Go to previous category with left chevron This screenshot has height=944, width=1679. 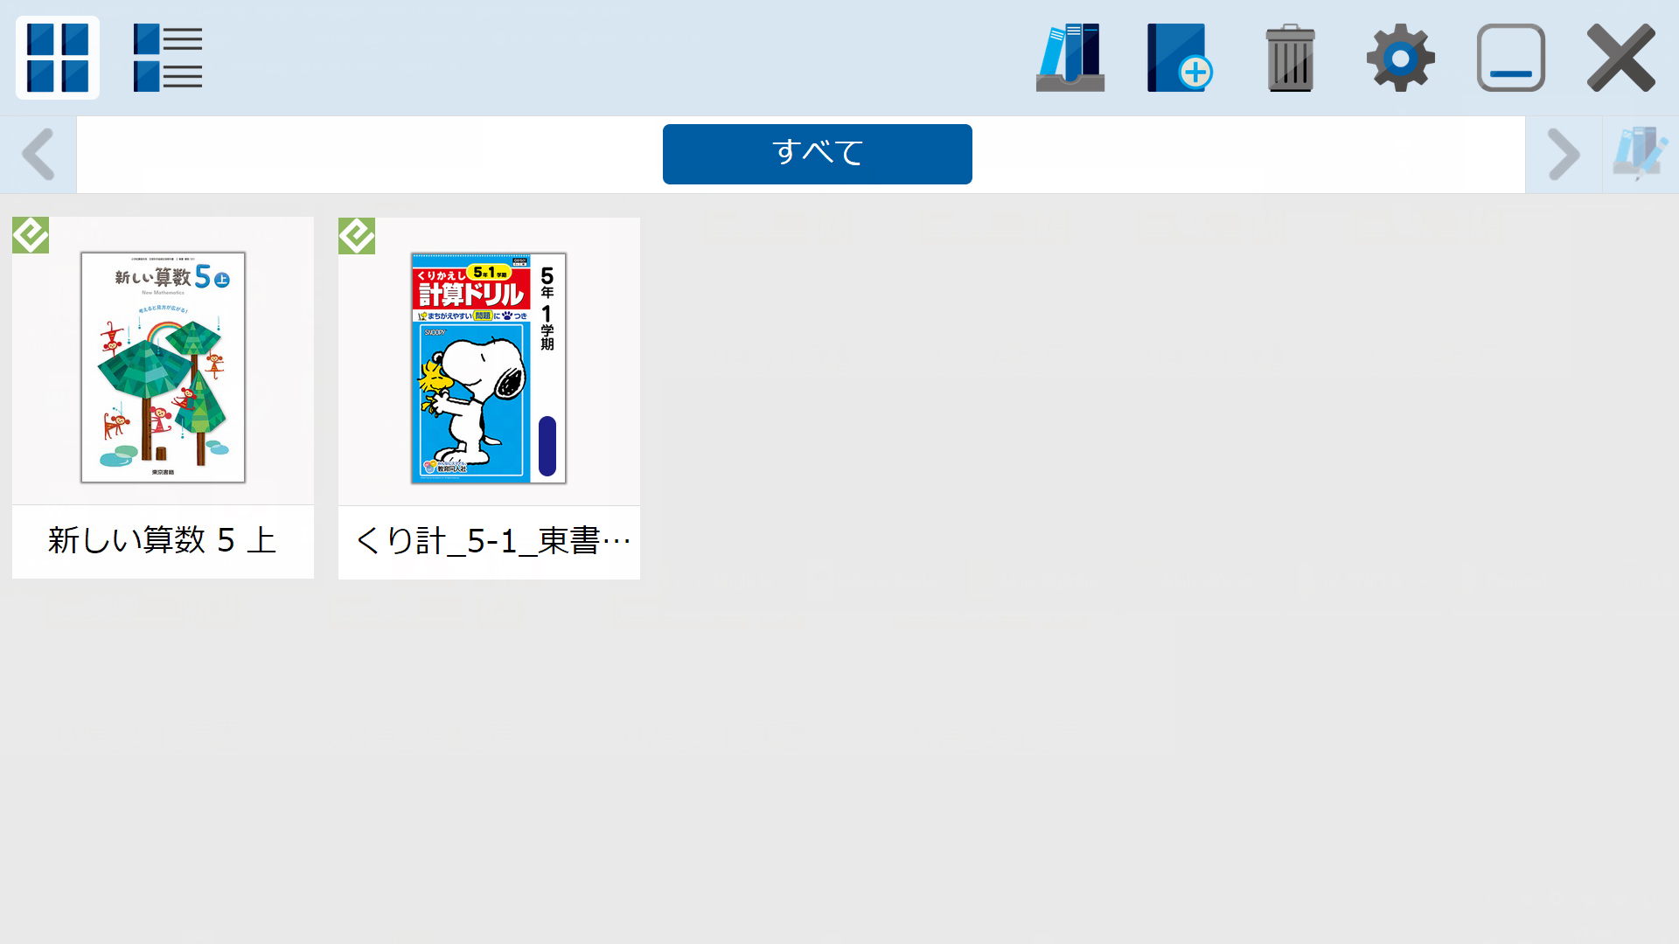pos(38,155)
